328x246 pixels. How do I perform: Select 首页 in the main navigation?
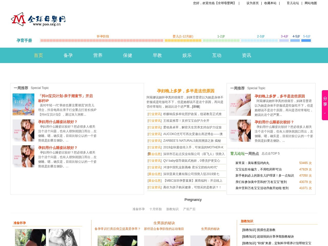click(38, 55)
